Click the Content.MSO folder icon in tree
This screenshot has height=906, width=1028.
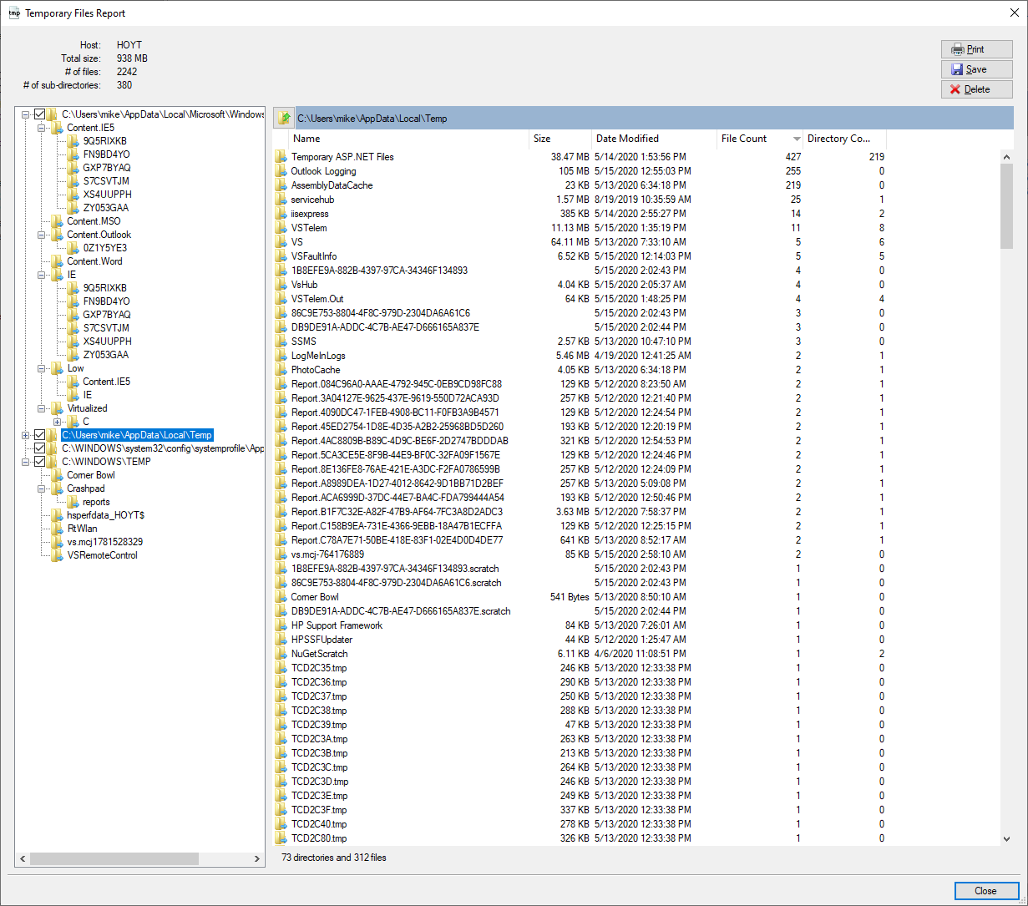(57, 221)
